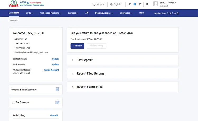Go to the Dashboard tab
Image resolution: width=198 pixels, height=121 pixels.
coord(14,13)
